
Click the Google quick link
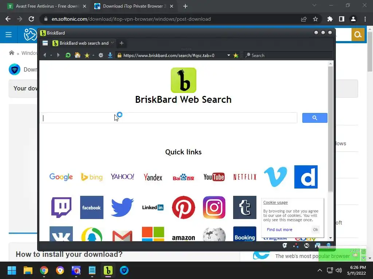pyautogui.click(x=61, y=177)
